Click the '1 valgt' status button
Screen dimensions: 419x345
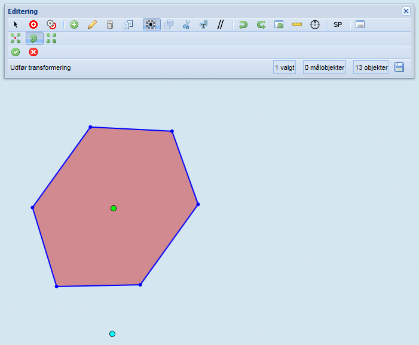point(285,67)
